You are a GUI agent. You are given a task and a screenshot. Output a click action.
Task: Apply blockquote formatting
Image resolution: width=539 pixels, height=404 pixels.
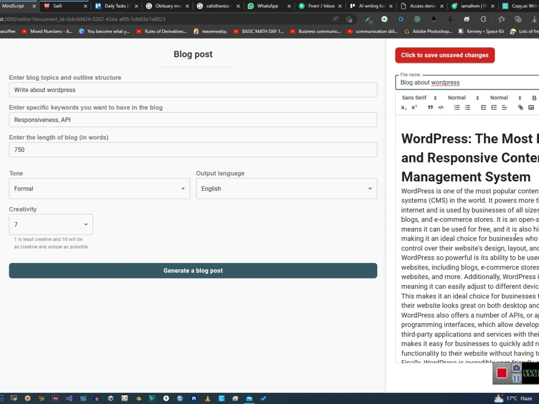point(430,108)
